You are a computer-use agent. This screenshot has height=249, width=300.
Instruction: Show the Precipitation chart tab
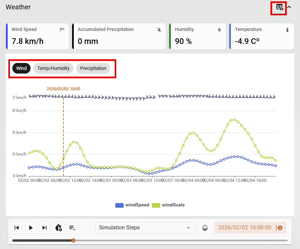[x=93, y=68]
